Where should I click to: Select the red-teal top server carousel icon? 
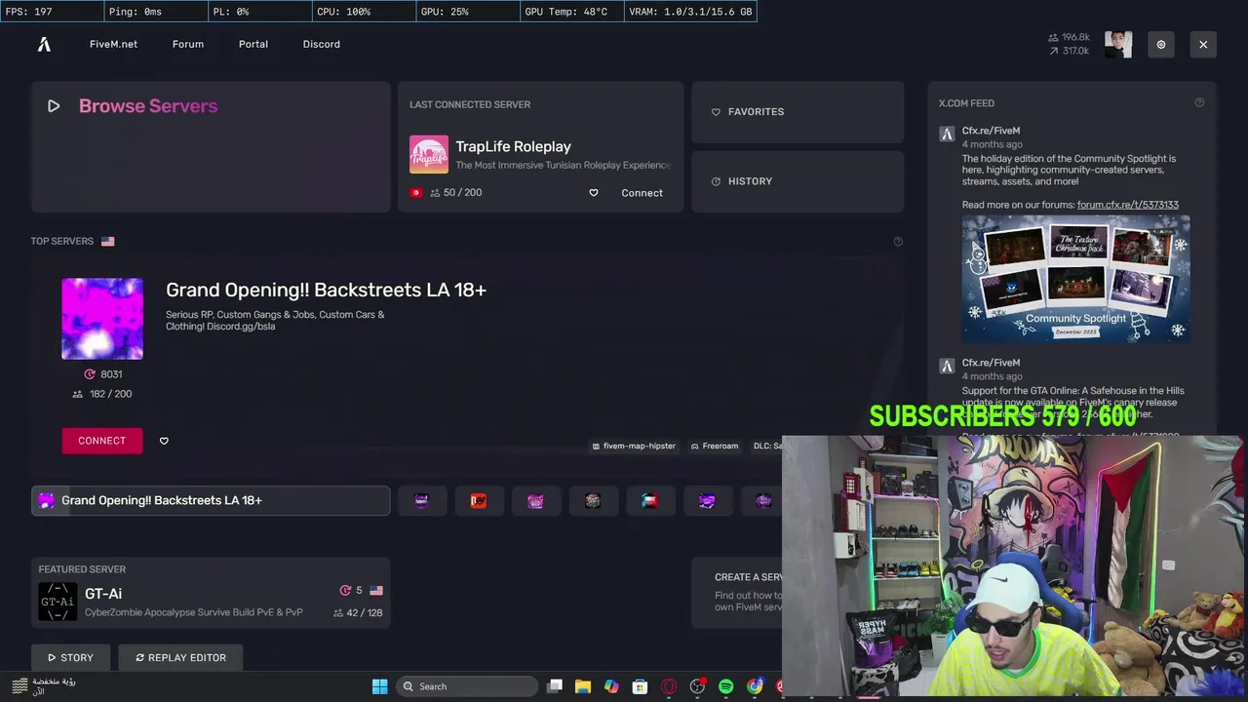click(x=650, y=500)
